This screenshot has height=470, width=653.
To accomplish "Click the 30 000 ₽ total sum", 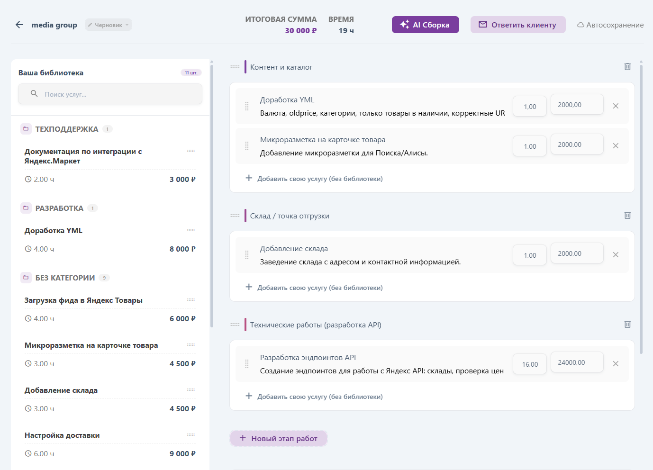I will point(301,30).
